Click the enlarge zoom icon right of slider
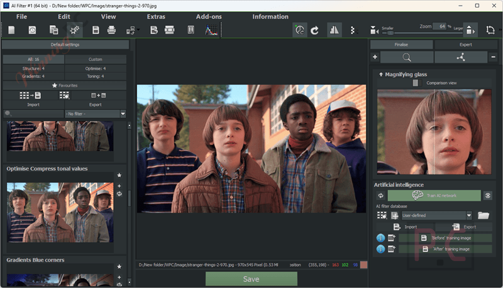The height and width of the screenshot is (288, 503). coord(470,30)
